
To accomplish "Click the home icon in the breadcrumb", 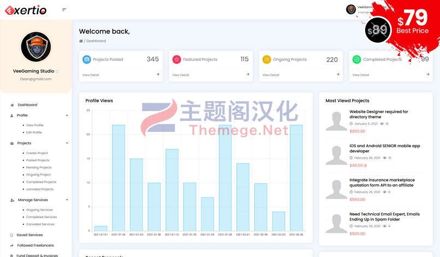I will pos(81,41).
